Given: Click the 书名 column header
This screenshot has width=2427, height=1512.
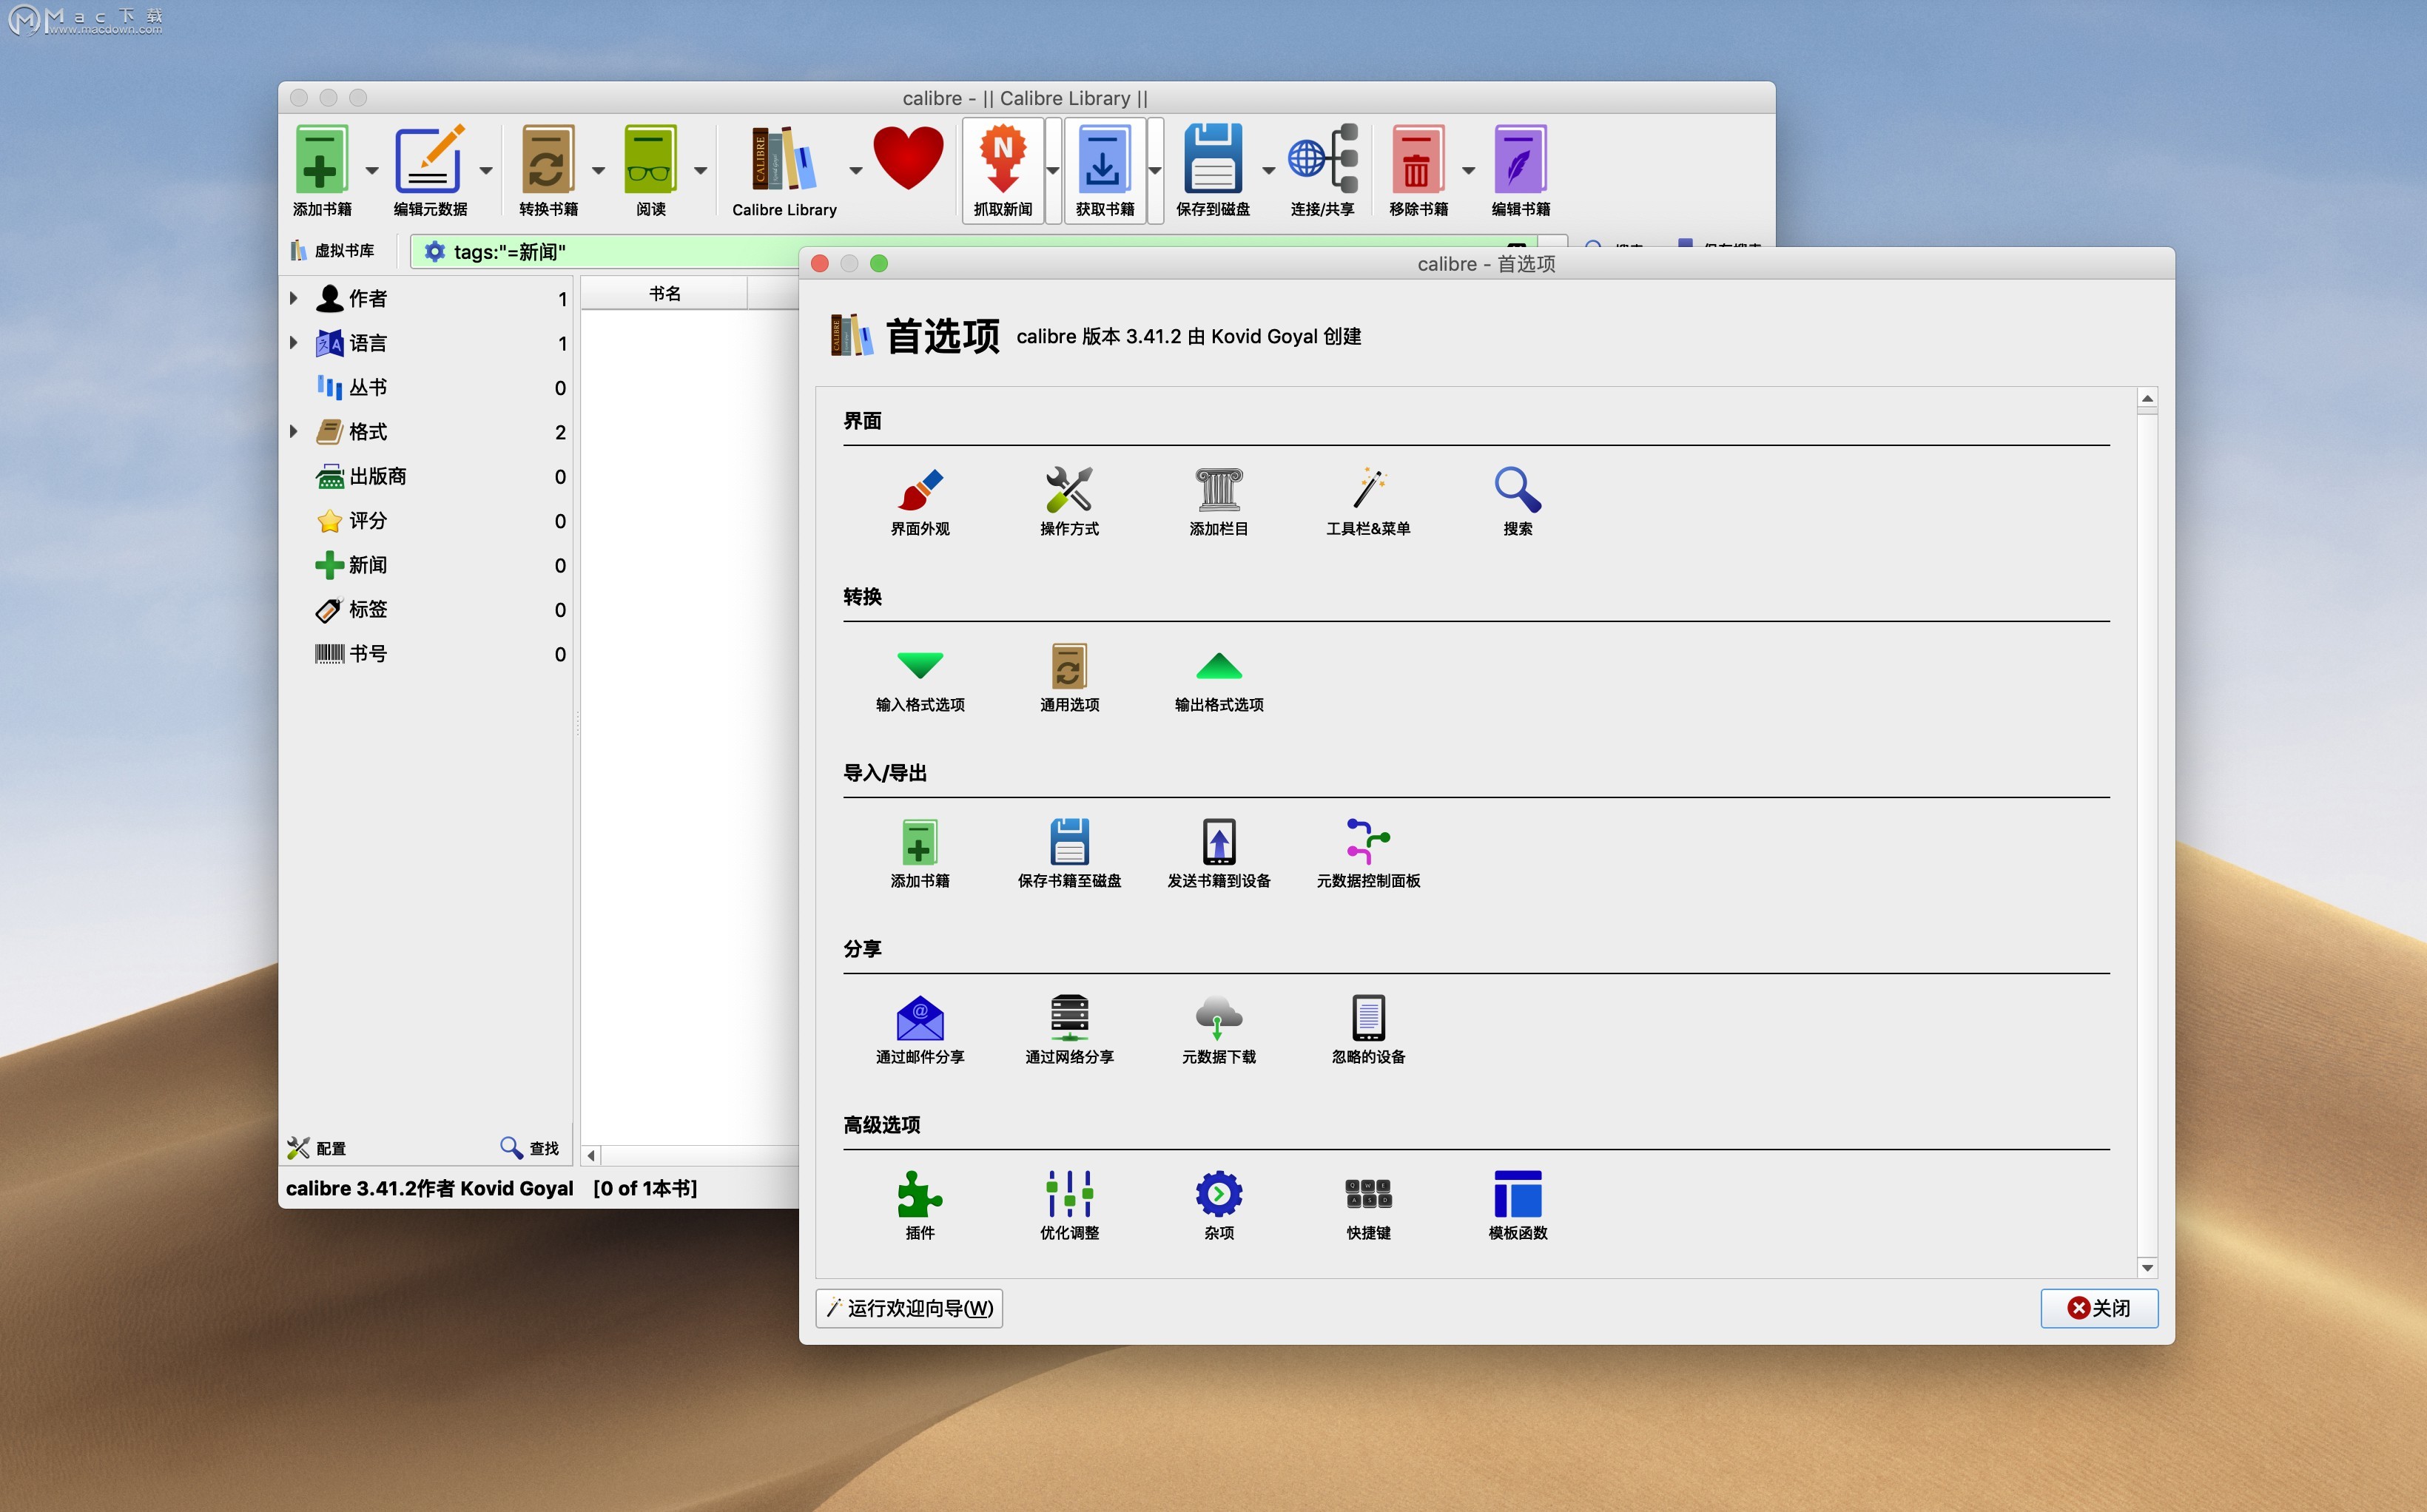Looking at the screenshot, I should click(x=664, y=293).
